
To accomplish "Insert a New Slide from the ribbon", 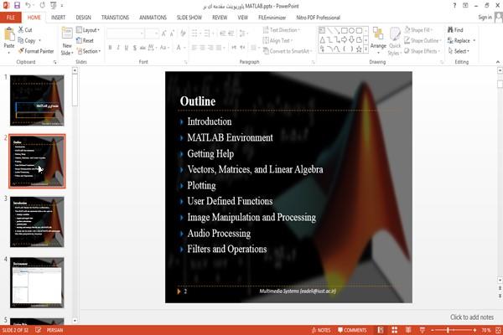I will [x=67, y=41].
